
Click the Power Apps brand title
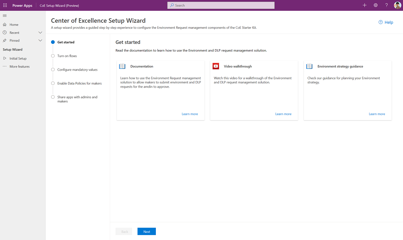click(x=23, y=5)
